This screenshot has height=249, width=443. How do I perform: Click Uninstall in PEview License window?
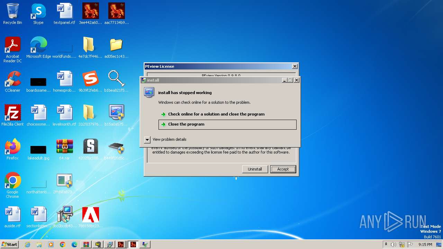pos(255,169)
